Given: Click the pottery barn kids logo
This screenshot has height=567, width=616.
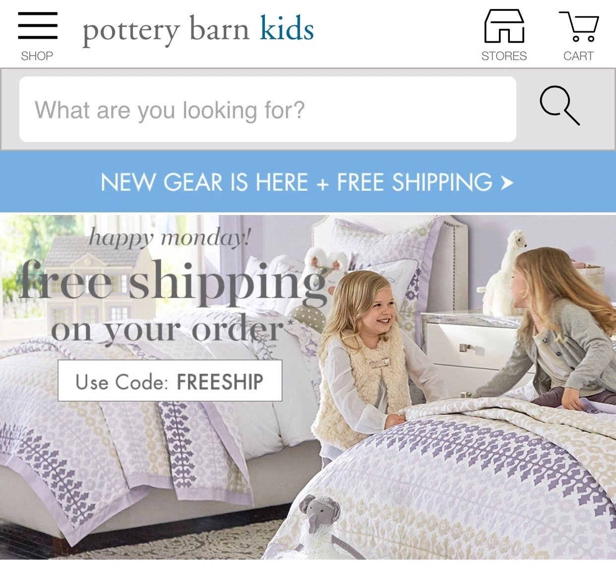Looking at the screenshot, I should point(198,30).
